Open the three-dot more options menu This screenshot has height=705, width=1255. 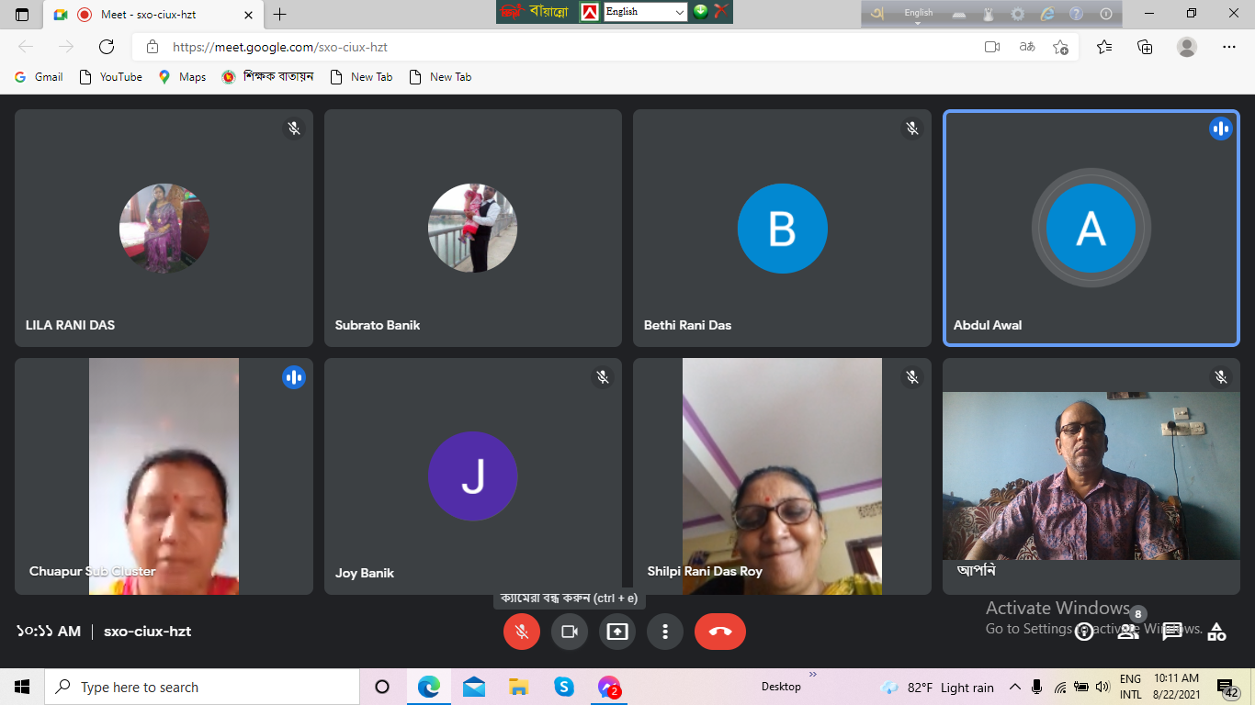665,632
